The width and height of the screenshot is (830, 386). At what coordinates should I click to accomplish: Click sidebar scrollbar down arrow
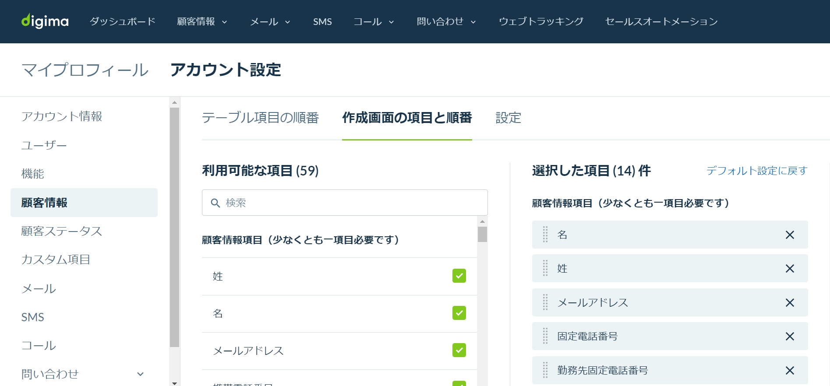175,383
